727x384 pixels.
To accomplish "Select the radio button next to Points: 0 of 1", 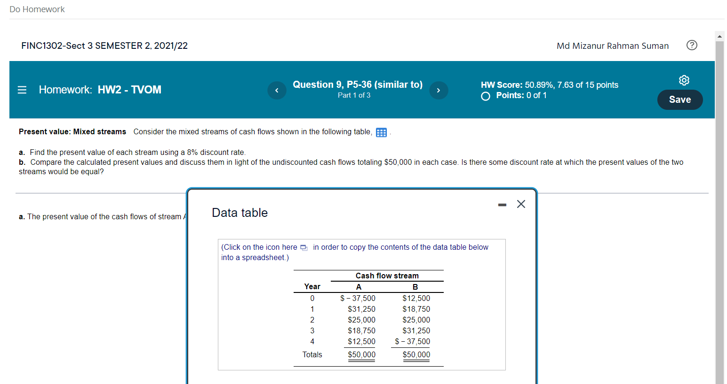I will pos(485,96).
